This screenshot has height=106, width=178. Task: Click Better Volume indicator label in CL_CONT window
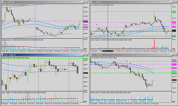111,40
